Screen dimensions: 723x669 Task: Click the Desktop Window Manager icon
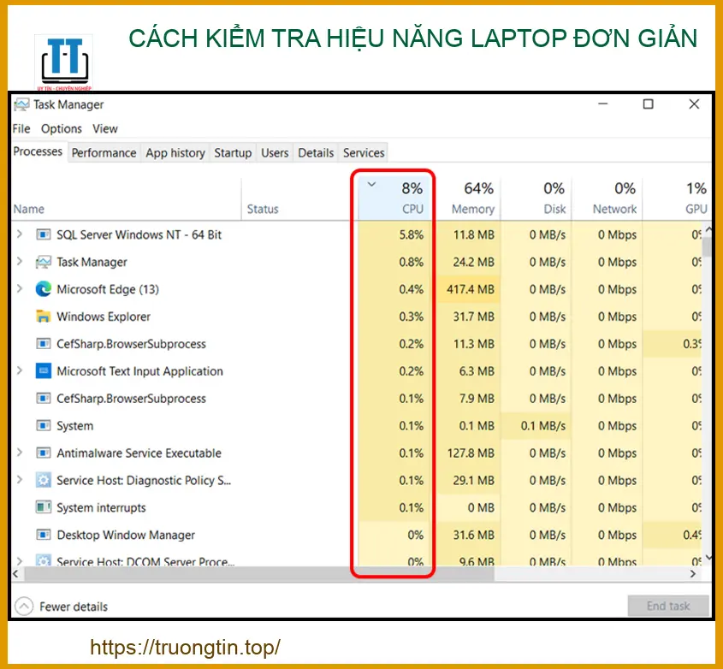[x=44, y=536]
